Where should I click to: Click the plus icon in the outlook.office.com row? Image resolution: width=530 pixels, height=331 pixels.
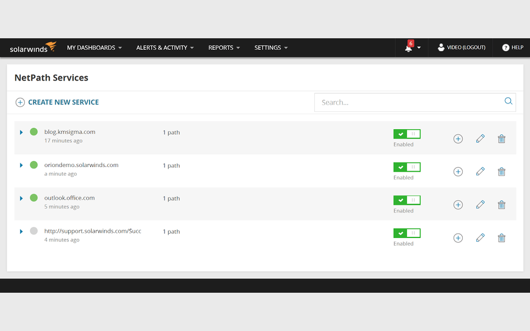click(458, 205)
